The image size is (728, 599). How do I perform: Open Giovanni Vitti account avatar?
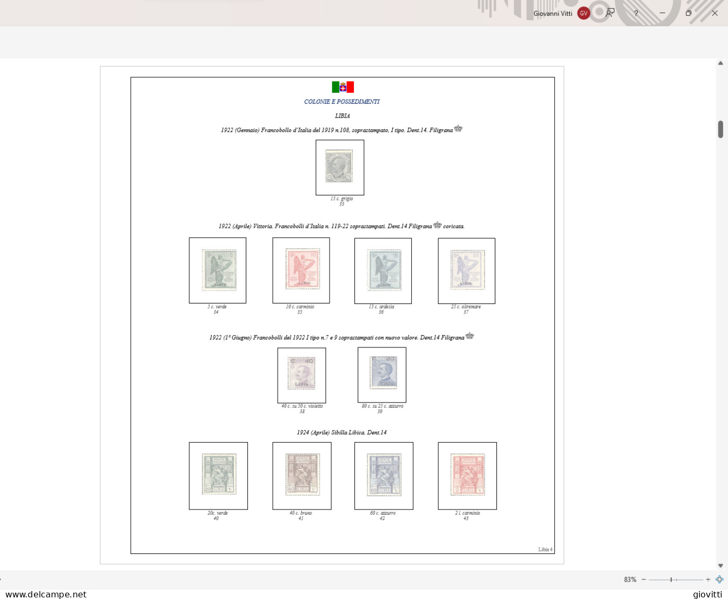pos(583,13)
